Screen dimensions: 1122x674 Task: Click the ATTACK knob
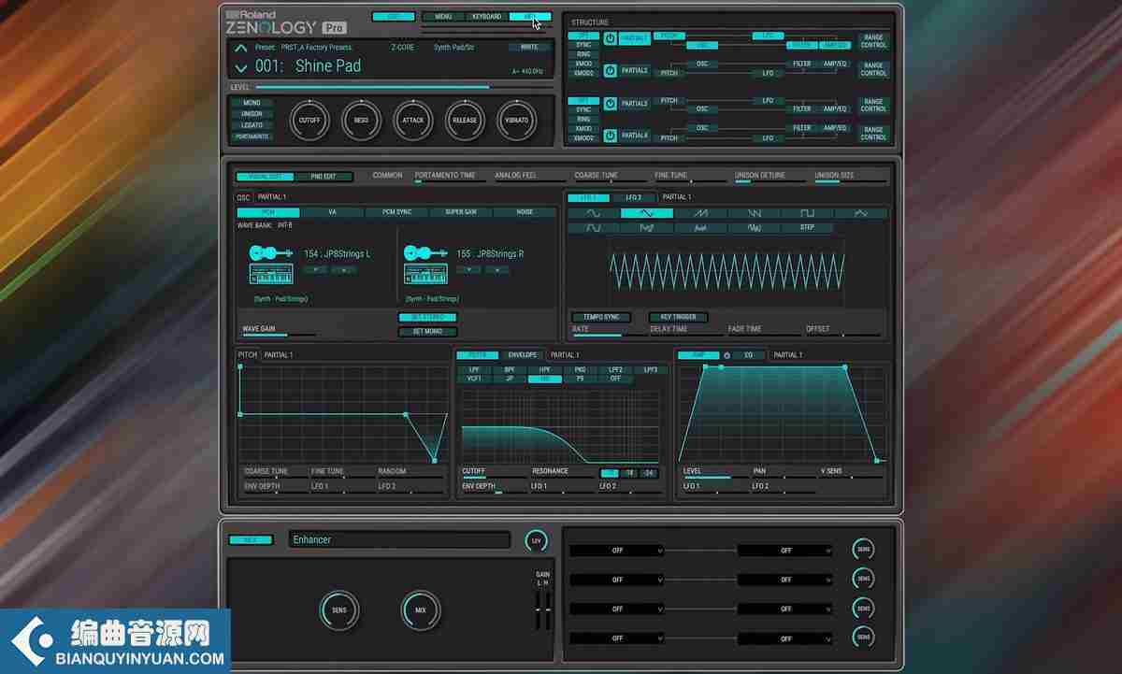click(413, 121)
